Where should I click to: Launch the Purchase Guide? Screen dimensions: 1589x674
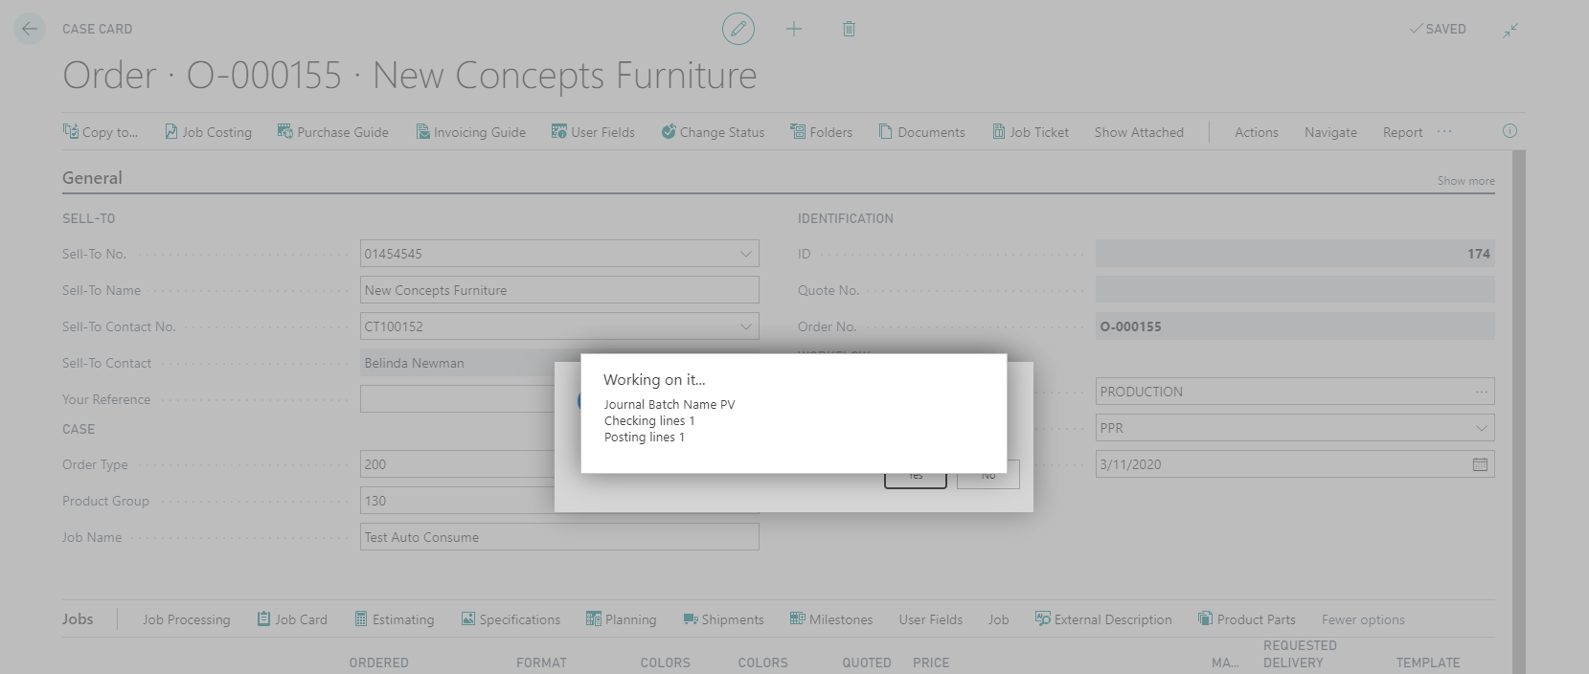(x=333, y=132)
